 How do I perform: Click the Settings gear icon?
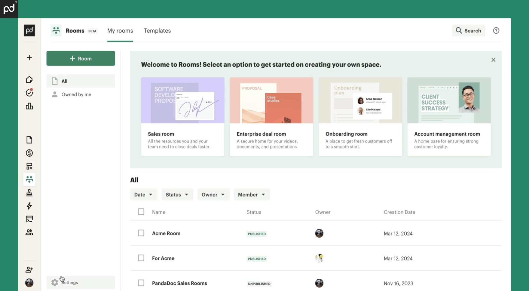point(55,282)
